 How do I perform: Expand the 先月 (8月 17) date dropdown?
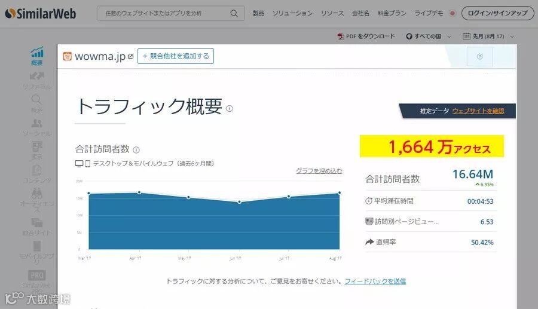488,36
